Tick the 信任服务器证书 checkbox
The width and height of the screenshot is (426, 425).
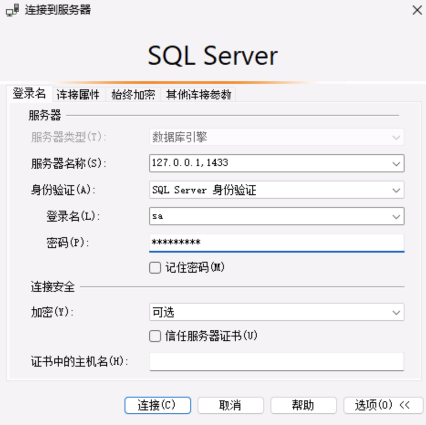(x=155, y=336)
